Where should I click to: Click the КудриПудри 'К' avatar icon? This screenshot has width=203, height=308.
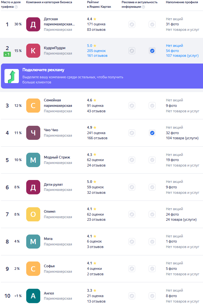[x=33, y=51]
